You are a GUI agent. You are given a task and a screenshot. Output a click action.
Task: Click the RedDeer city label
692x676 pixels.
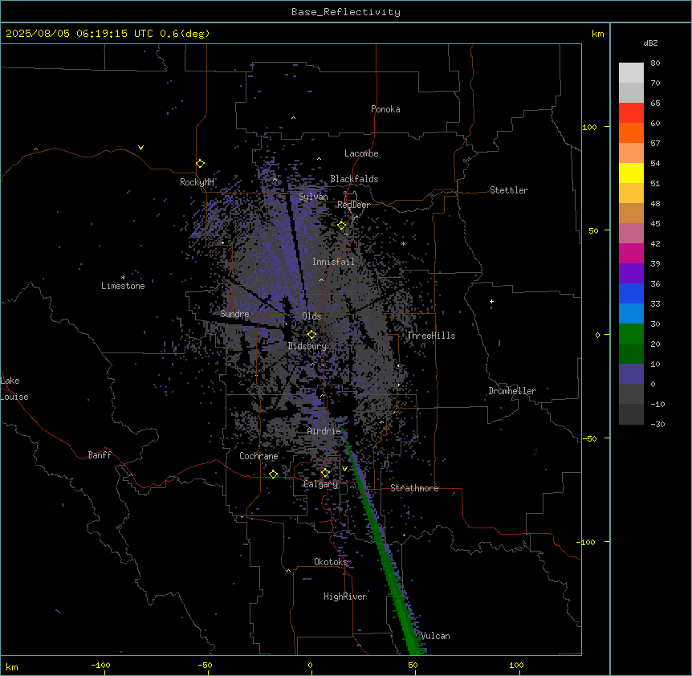(353, 205)
